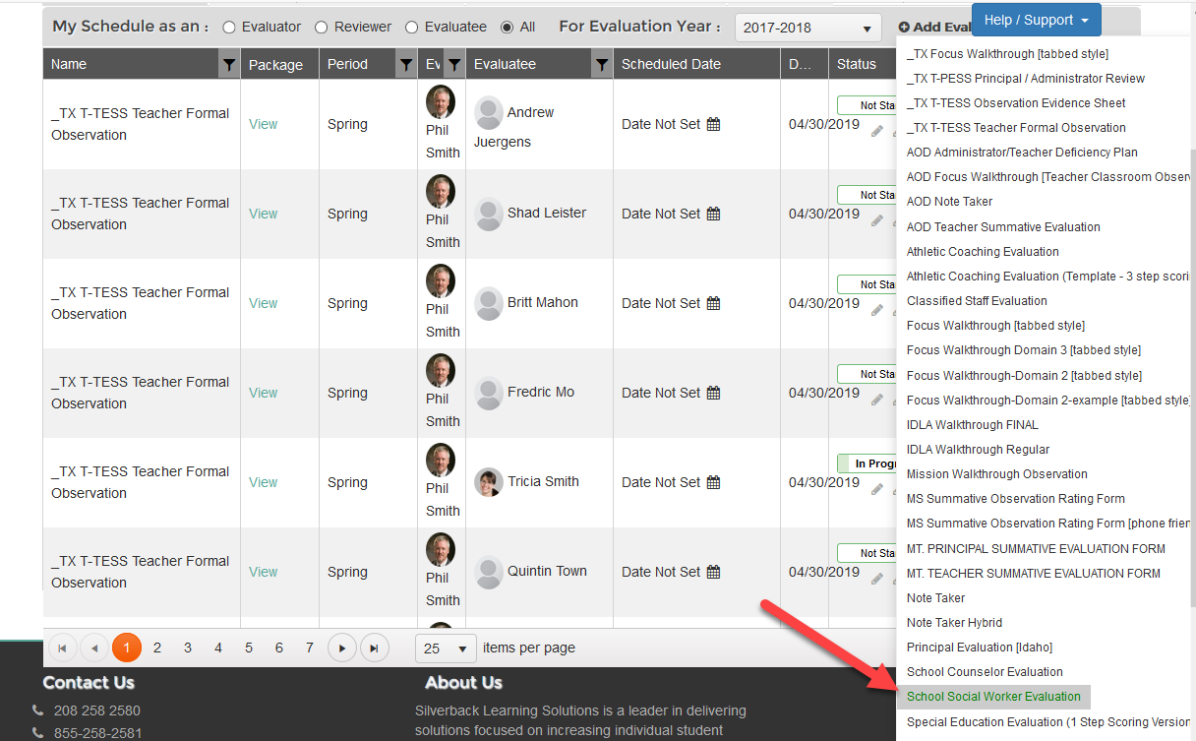
Task: Go to next page arrow
Action: point(342,648)
